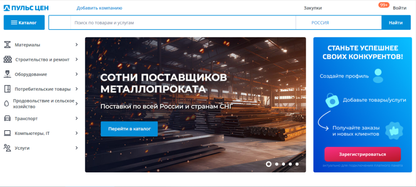Expand the Оборудование submenu arrow
This screenshot has height=187, width=416.
76,74
